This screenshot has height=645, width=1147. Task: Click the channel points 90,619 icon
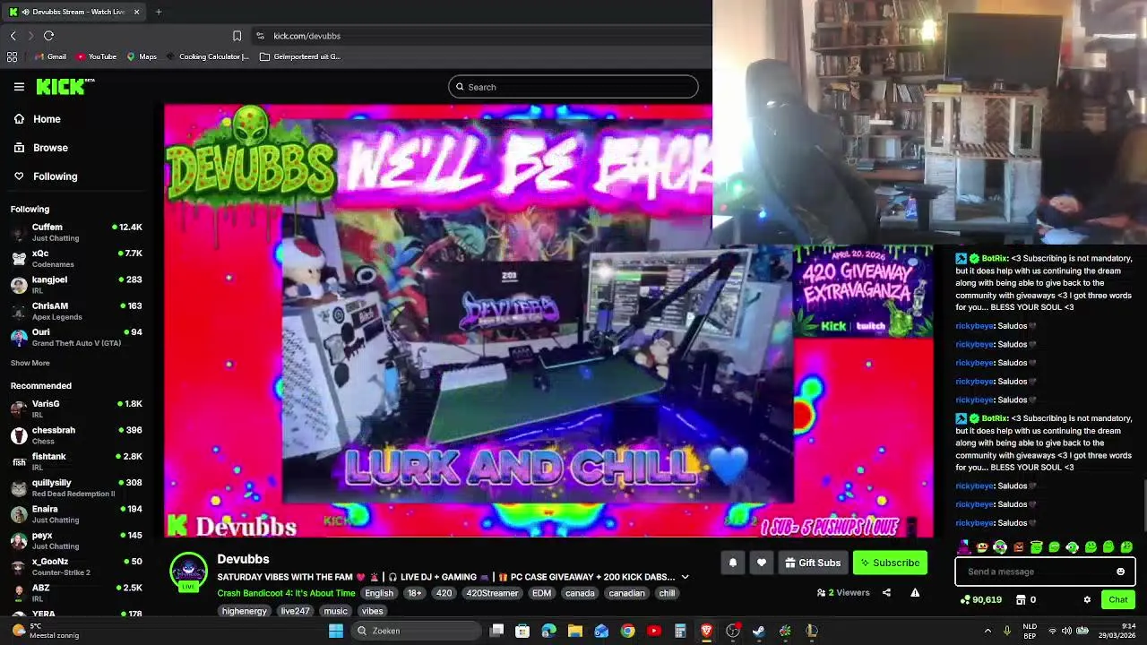pyautogui.click(x=965, y=599)
